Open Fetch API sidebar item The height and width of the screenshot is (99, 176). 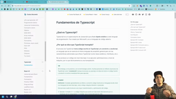coord(27,46)
